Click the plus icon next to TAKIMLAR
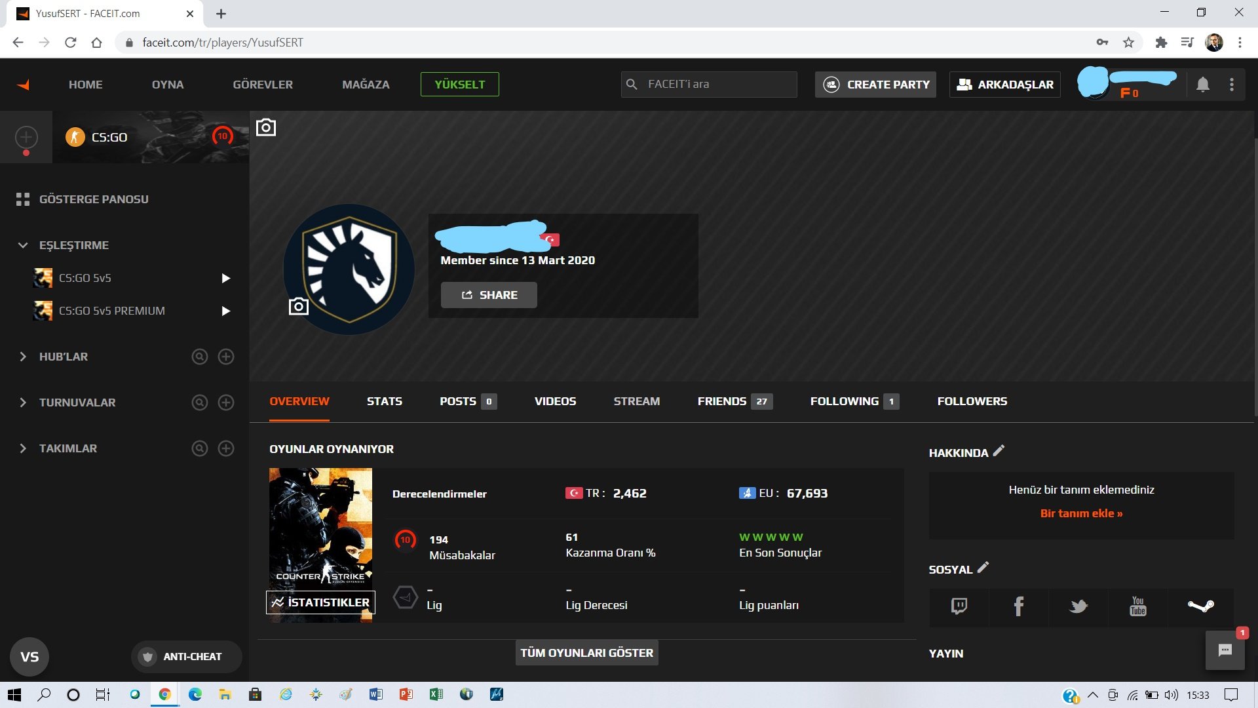Screen dimensions: 1258x708 coord(226,448)
